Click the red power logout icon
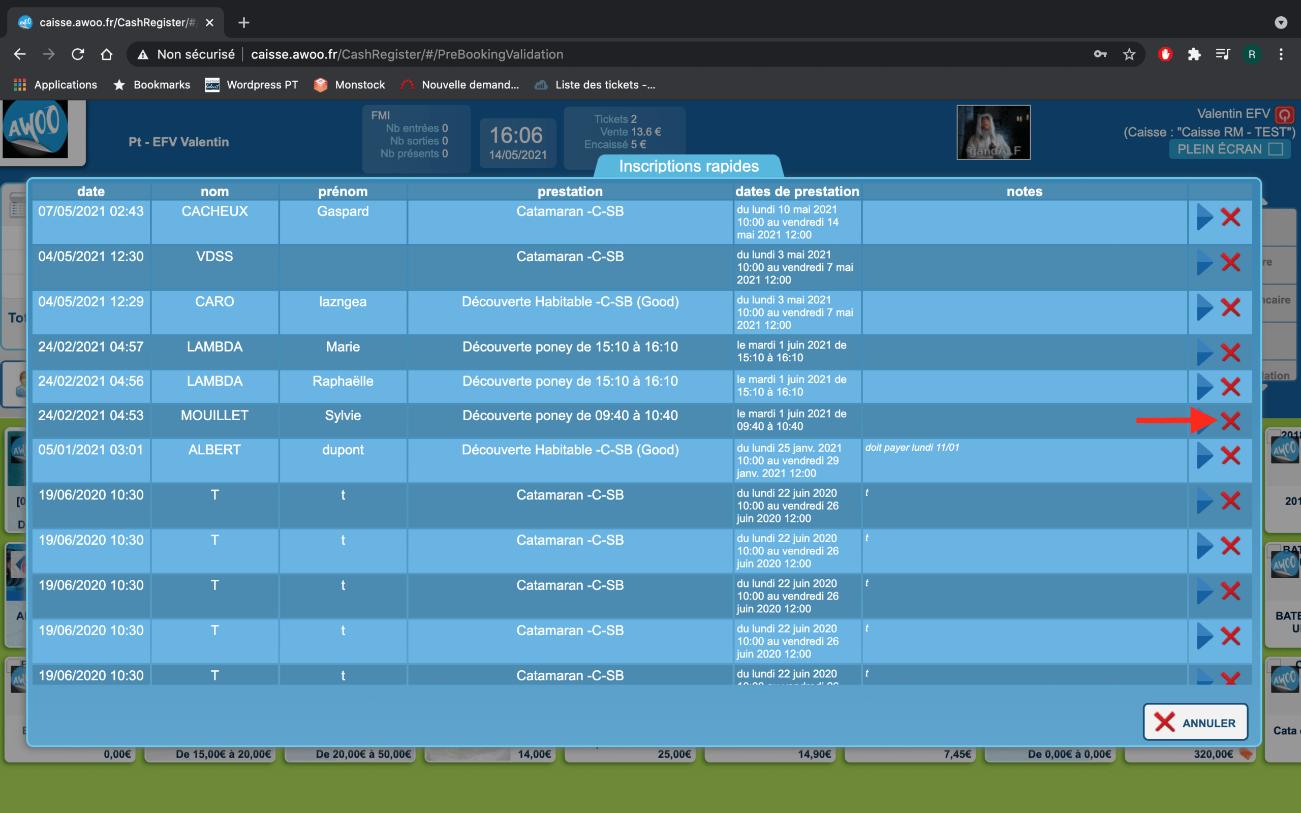1301x813 pixels. point(1284,114)
